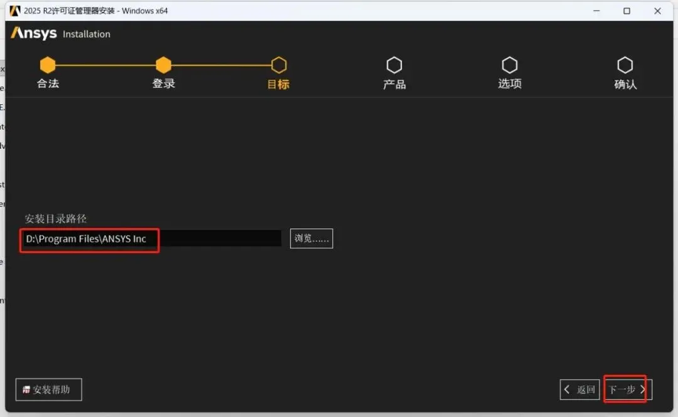Click the 确认 step hexagon icon
The height and width of the screenshot is (417, 678).
[x=625, y=65]
